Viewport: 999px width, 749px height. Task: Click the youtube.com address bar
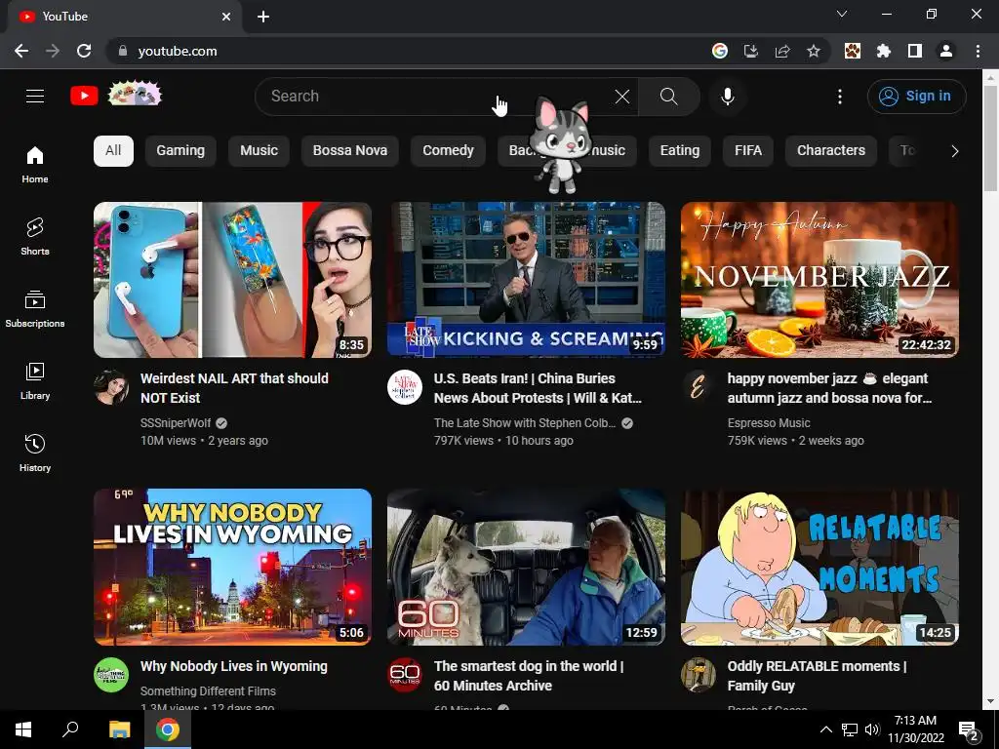pos(408,51)
